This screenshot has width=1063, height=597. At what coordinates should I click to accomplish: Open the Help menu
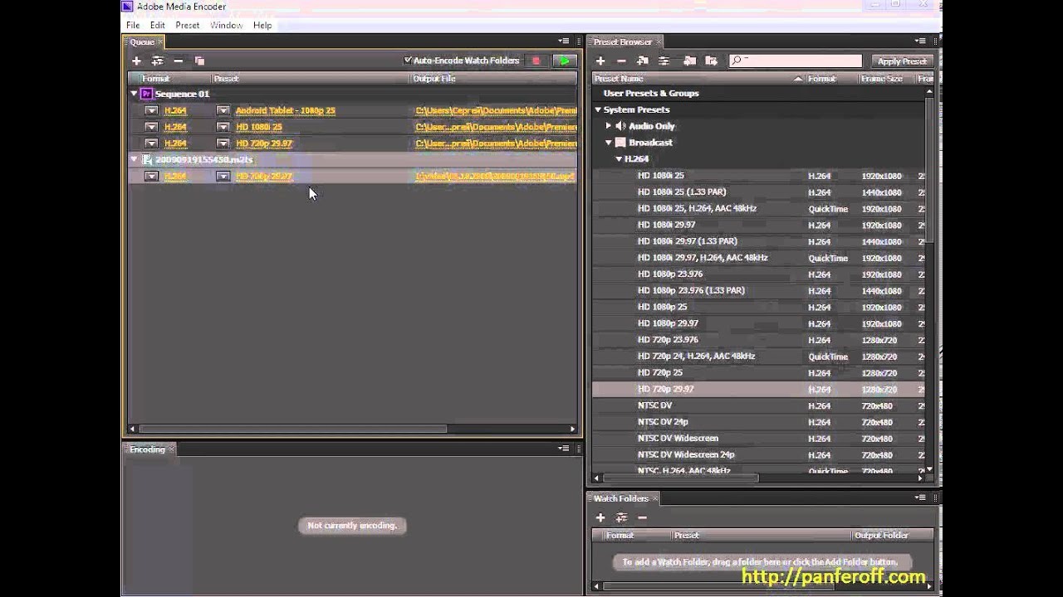(262, 26)
